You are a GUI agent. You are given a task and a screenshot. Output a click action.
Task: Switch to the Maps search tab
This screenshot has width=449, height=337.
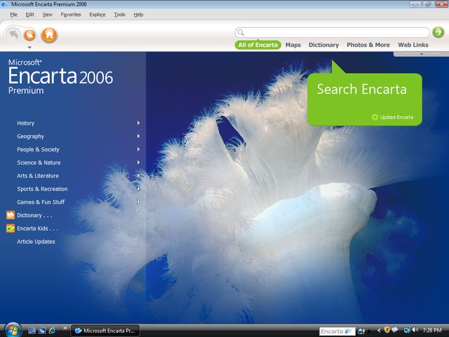coord(293,45)
